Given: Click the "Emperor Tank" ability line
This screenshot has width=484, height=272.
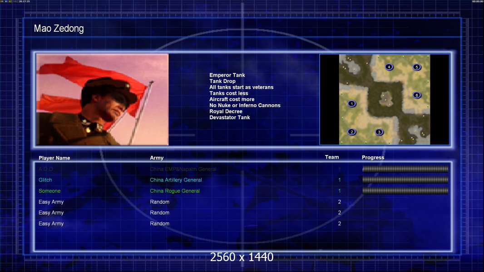Looking at the screenshot, I should (x=227, y=75).
